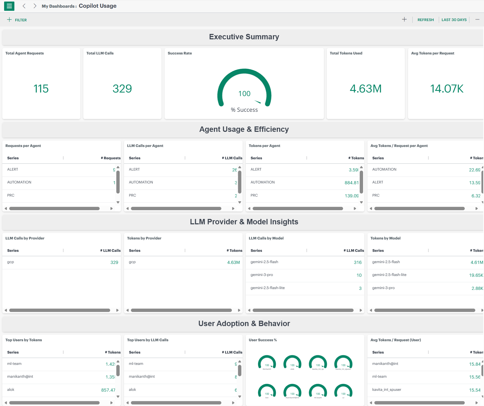Click horizontal scrollbar in Top Users by Tokens

coord(54,403)
